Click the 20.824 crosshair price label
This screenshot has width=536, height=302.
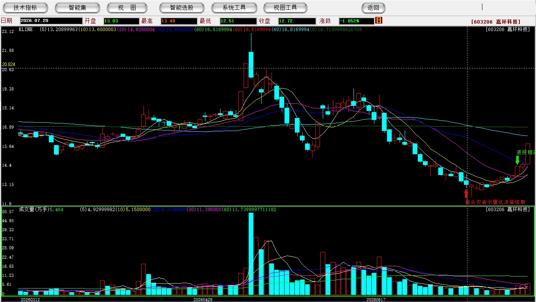click(8, 64)
